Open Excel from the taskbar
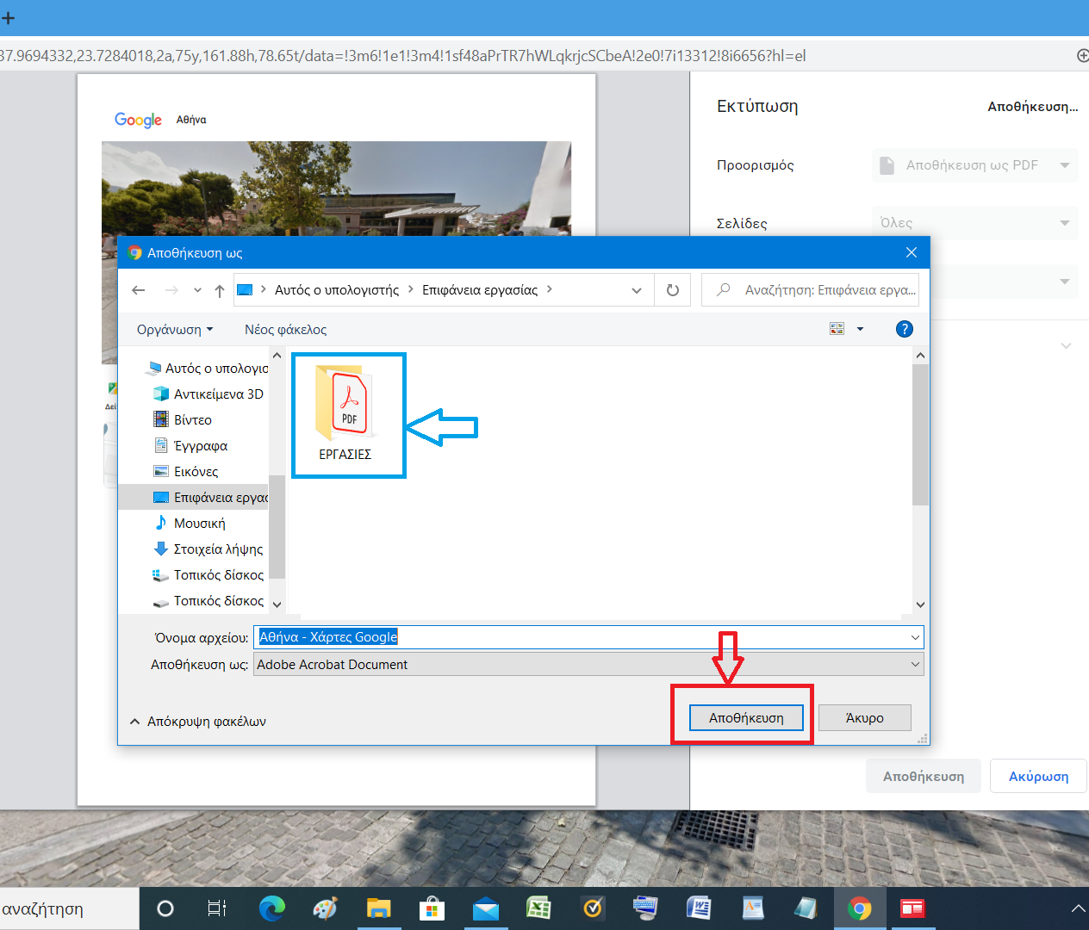The image size is (1089, 930). click(538, 908)
